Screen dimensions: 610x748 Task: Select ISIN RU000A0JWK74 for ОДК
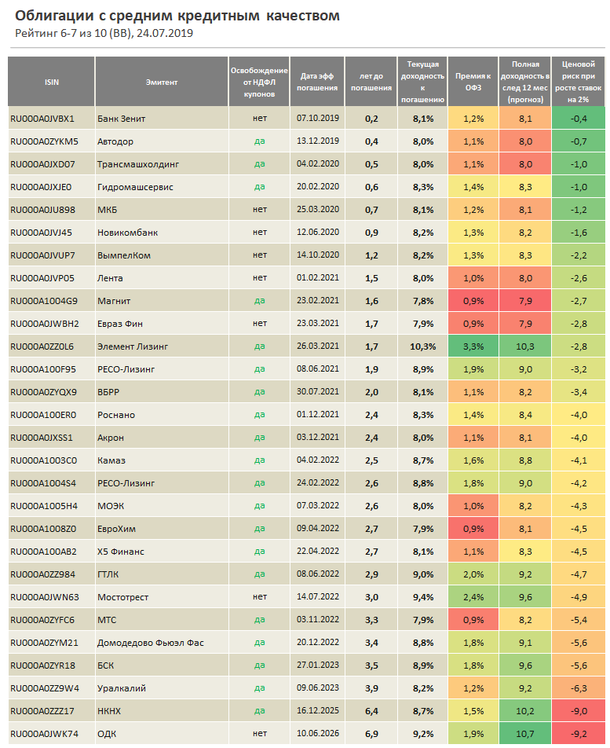pos(44,734)
